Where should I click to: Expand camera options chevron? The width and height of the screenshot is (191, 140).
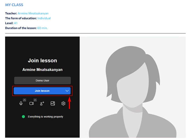pyautogui.click(x=35, y=100)
